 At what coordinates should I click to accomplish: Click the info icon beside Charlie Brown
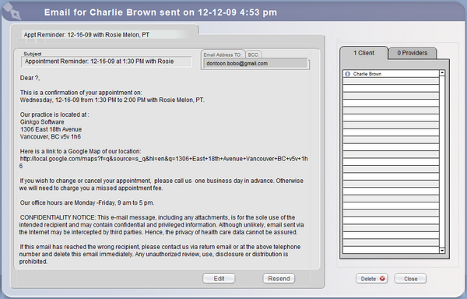click(347, 74)
